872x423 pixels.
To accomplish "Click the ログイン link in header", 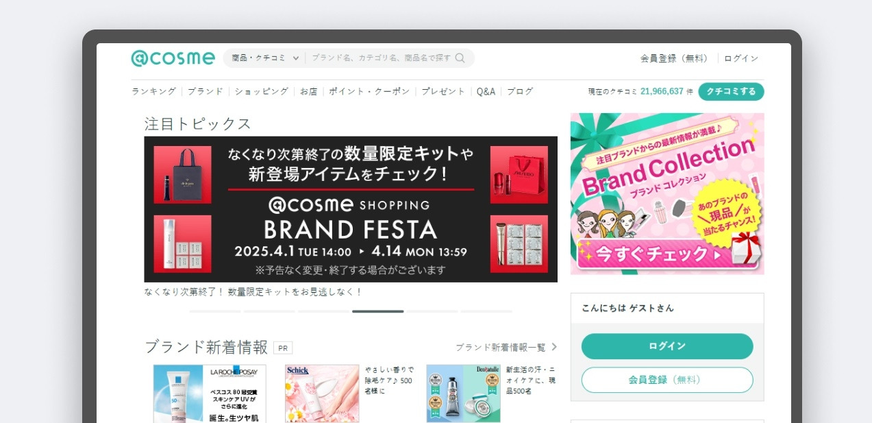I will [741, 58].
